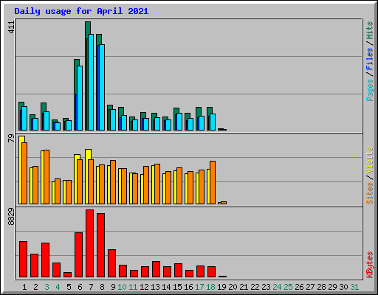Click the 'Visits' legend label
The height and width of the screenshot is (295, 378).
click(x=370, y=160)
